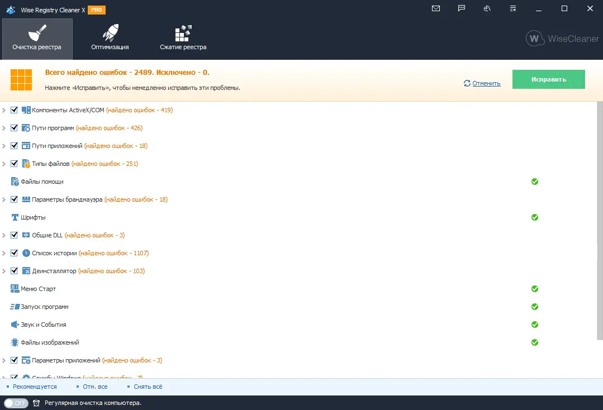Image resolution: width=603 pixels, height=410 pixels.
Task: Click green checkmark status for Меню Старт
Action: [x=535, y=289]
